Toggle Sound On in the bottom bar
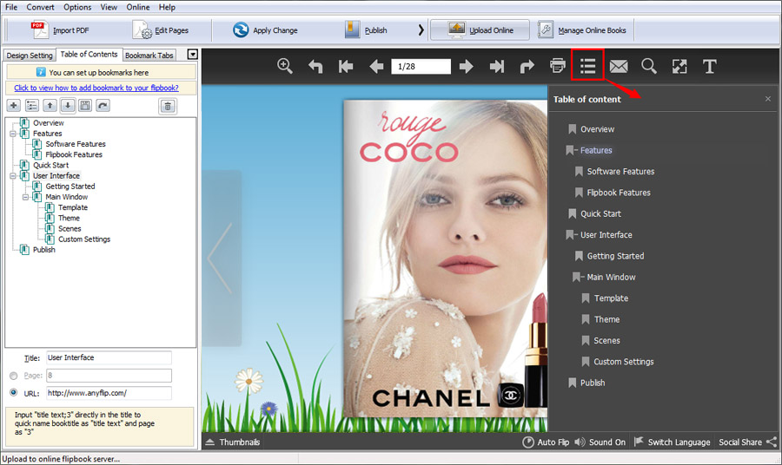The width and height of the screenshot is (782, 465). click(x=600, y=442)
